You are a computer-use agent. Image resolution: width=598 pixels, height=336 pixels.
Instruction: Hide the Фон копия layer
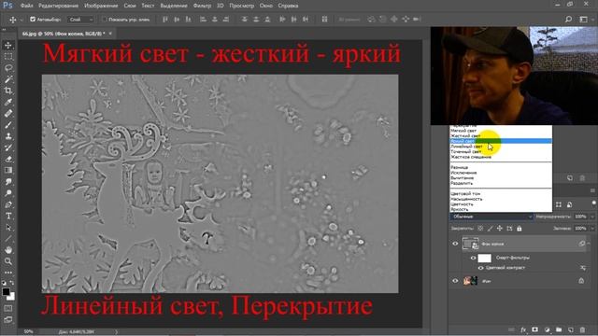(455, 244)
